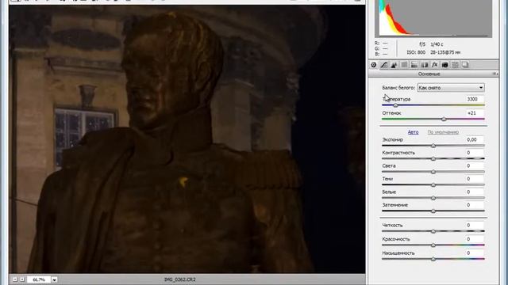
Task: Click the Насыщенность value field
Action: (x=475, y=253)
